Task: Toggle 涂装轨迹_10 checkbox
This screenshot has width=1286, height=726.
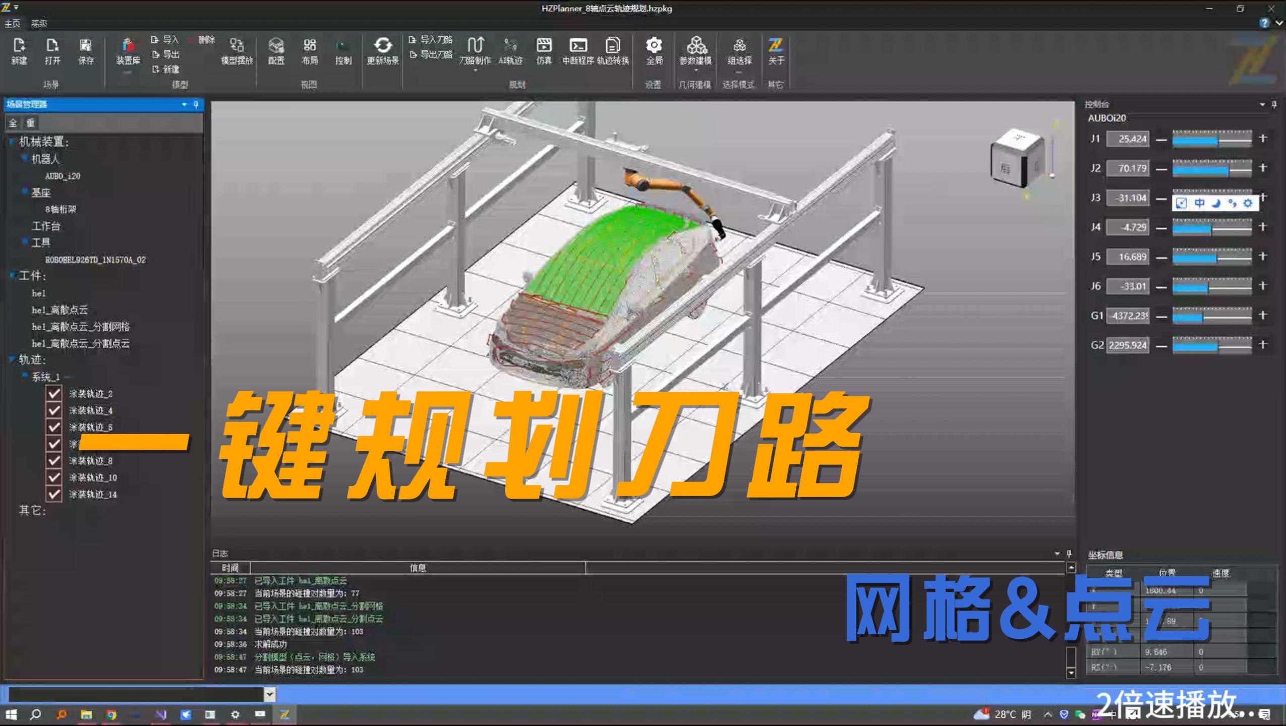Action: 54,477
